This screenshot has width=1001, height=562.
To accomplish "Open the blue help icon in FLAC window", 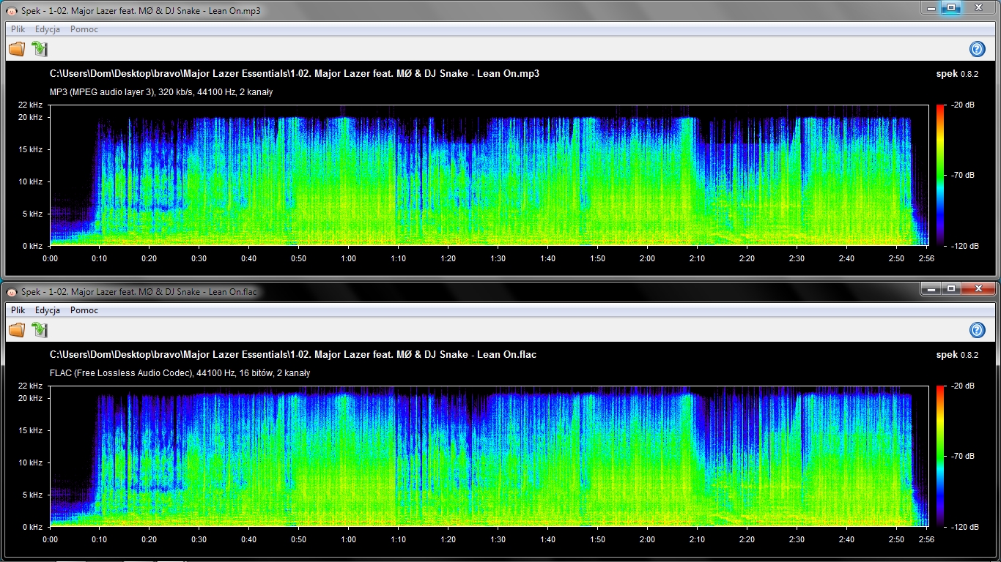I will 977,330.
